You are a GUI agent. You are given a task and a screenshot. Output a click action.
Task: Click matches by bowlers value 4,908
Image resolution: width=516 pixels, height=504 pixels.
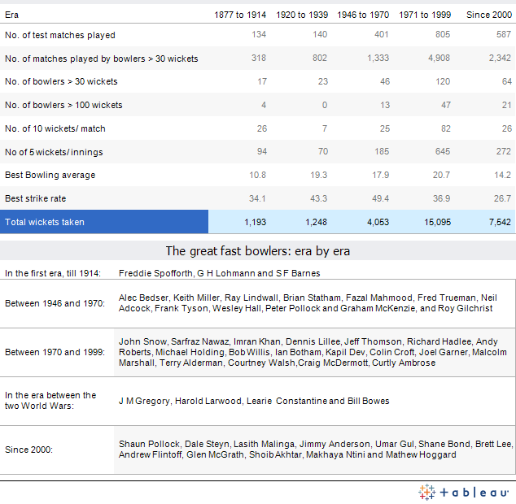pyautogui.click(x=439, y=59)
